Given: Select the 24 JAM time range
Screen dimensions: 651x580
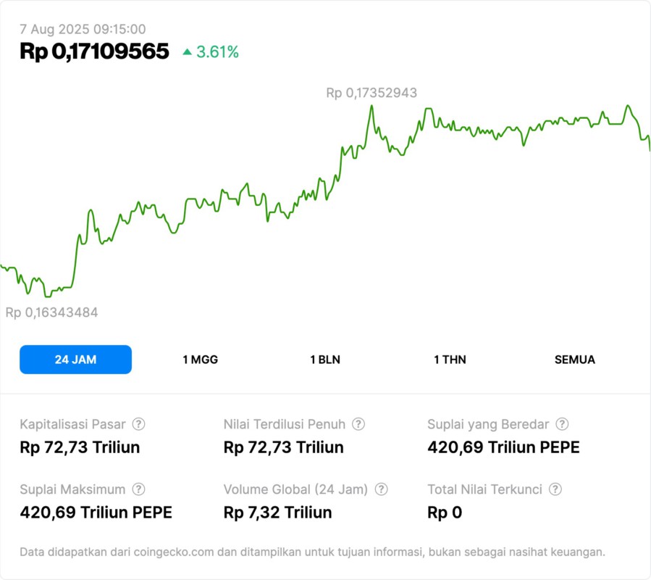Looking at the screenshot, I should coord(75,360).
